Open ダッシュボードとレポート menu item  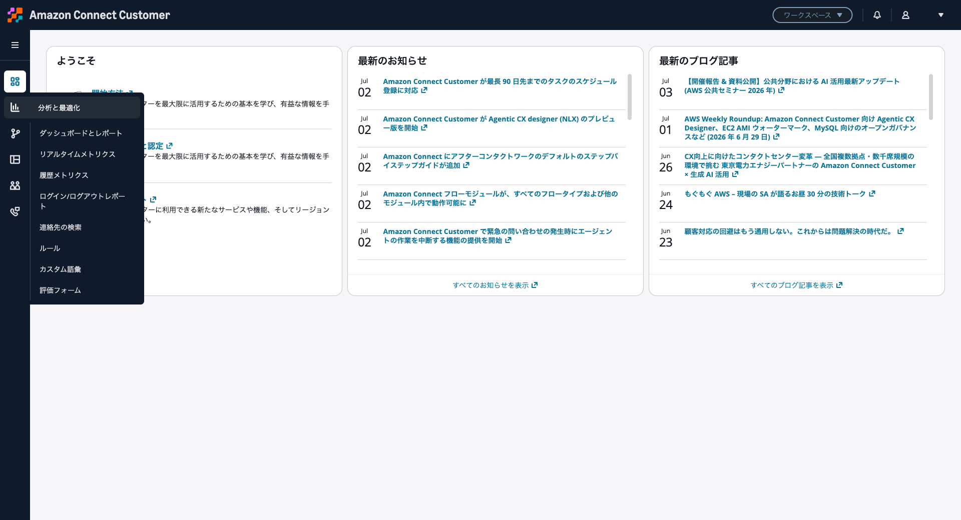81,133
